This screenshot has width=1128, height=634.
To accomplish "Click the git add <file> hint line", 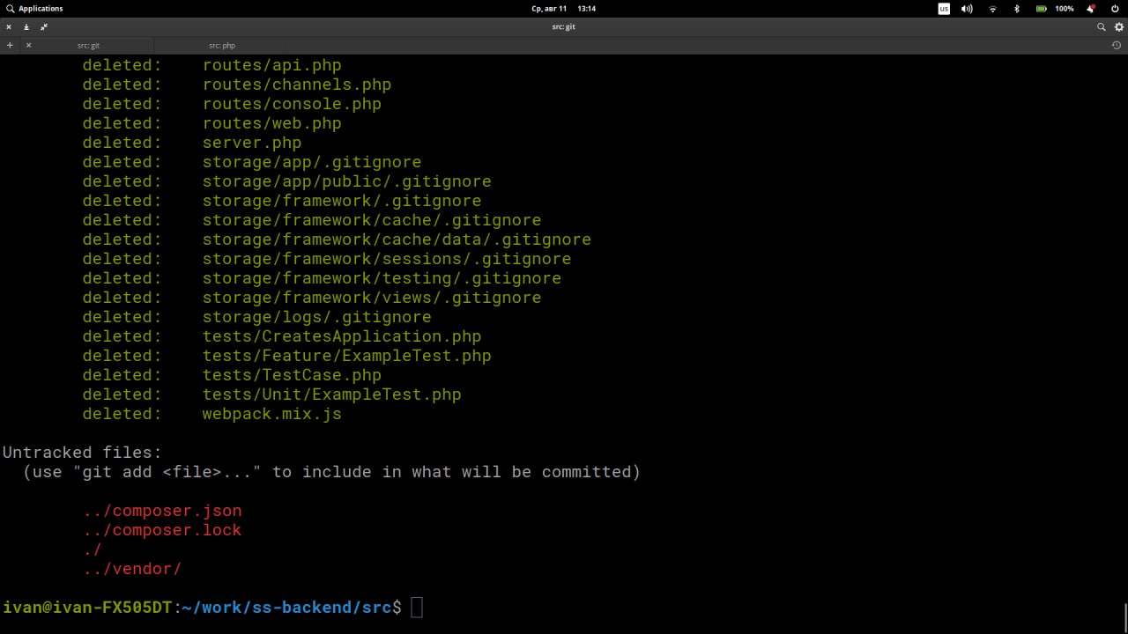I will (x=331, y=472).
